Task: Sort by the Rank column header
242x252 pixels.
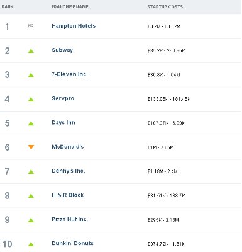Action: click(x=8, y=7)
